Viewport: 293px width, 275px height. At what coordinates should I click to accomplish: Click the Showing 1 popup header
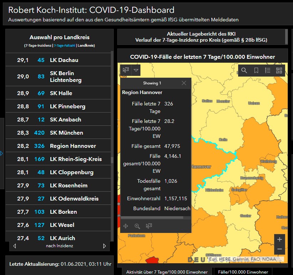pyautogui.click(x=152, y=83)
